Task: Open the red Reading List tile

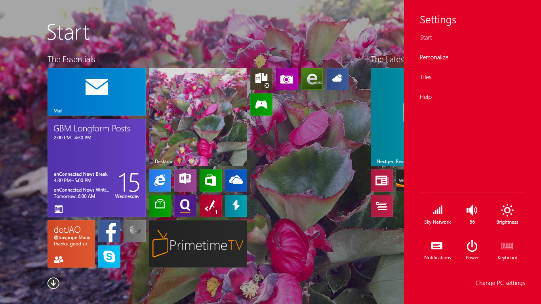Action: pos(382,206)
